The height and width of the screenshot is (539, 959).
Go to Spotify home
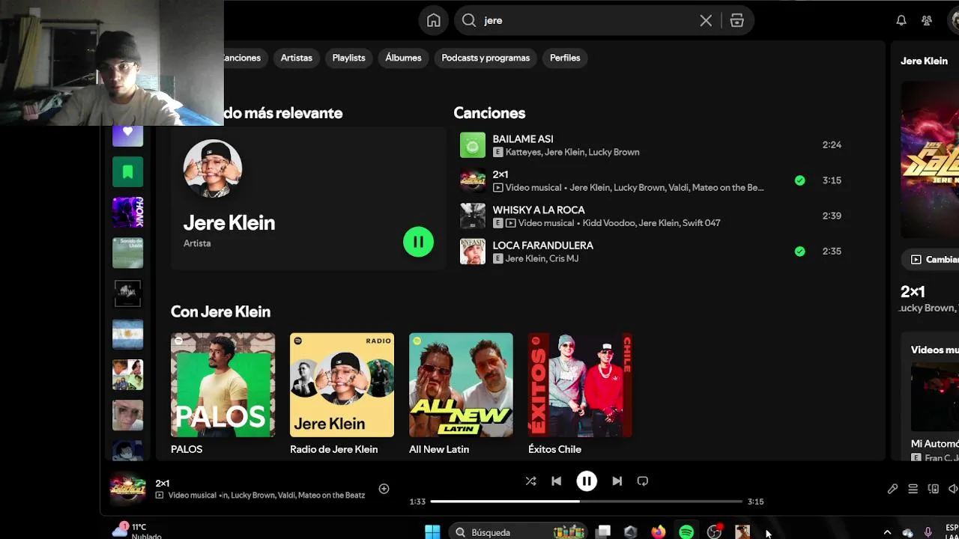pos(434,20)
